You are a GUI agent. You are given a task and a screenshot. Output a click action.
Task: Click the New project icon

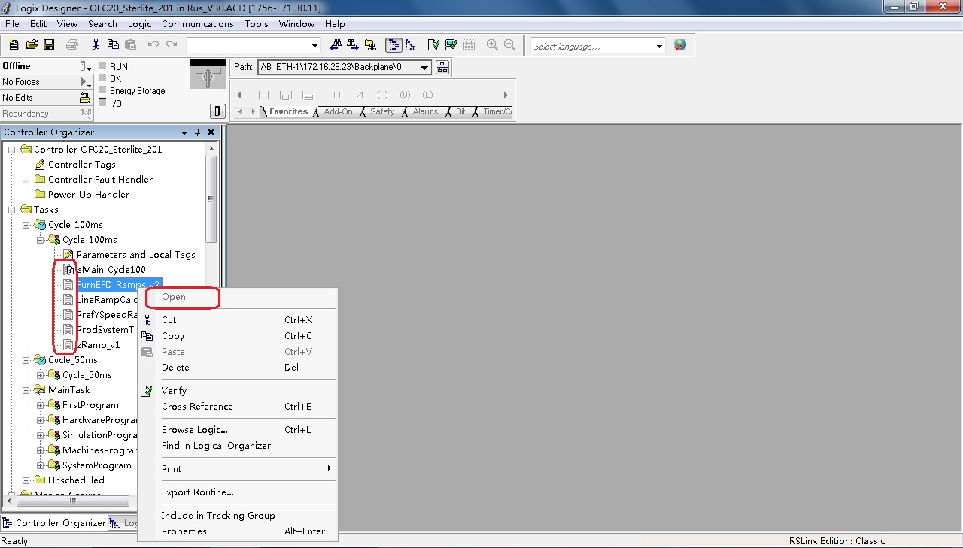[14, 45]
